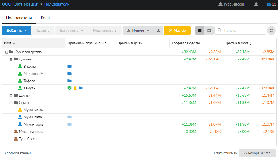The width and height of the screenshot is (278, 158).
Task: Click the ООО "Организация" breadcrumb link
Action: (x=19, y=4)
